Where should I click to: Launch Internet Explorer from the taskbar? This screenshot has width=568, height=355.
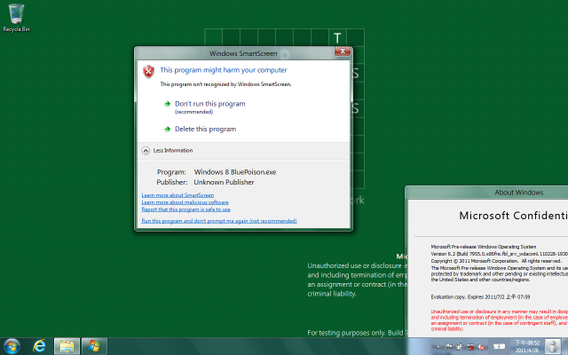tap(39, 346)
